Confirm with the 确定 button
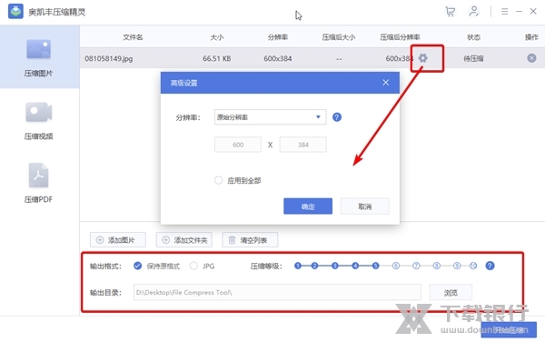Image resolution: width=545 pixels, height=342 pixels. click(x=308, y=206)
